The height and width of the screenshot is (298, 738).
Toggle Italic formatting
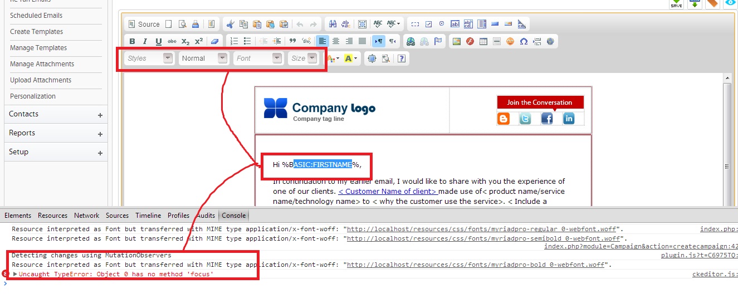click(x=145, y=41)
